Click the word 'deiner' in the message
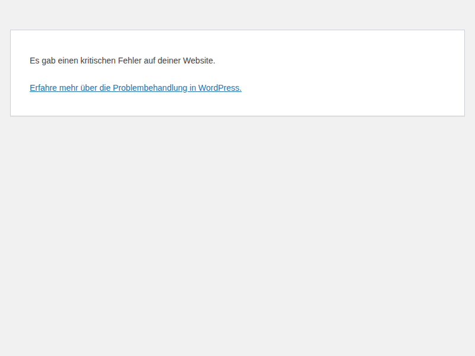 coord(169,61)
